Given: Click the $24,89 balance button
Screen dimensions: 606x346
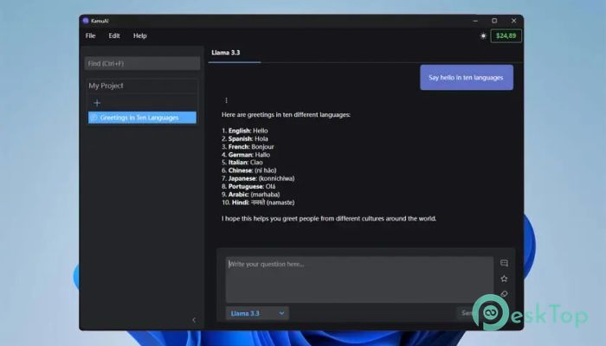Looking at the screenshot, I should click(x=506, y=36).
